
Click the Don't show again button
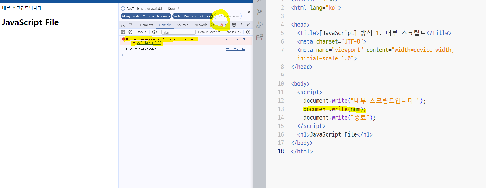pyautogui.click(x=228, y=16)
